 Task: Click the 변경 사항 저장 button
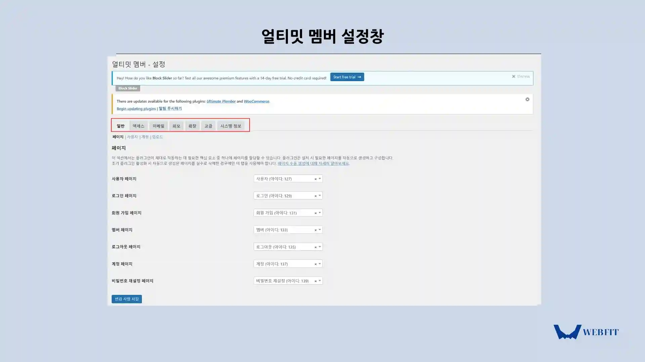127,299
